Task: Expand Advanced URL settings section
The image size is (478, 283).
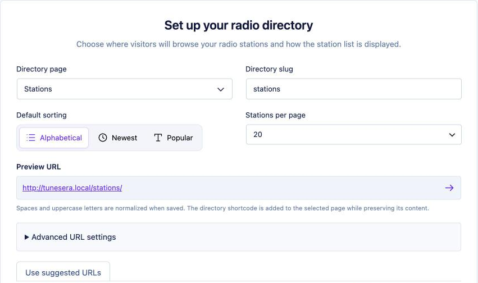Action: [x=238, y=237]
